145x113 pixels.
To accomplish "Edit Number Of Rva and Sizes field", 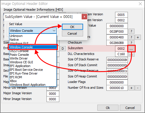I will [x=117, y=88].
